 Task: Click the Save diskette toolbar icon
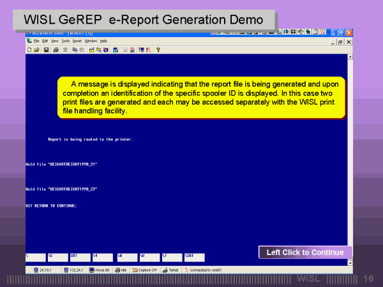click(x=46, y=49)
